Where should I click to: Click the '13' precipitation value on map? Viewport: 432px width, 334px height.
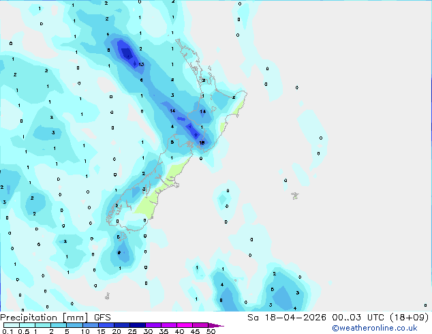[141, 65]
